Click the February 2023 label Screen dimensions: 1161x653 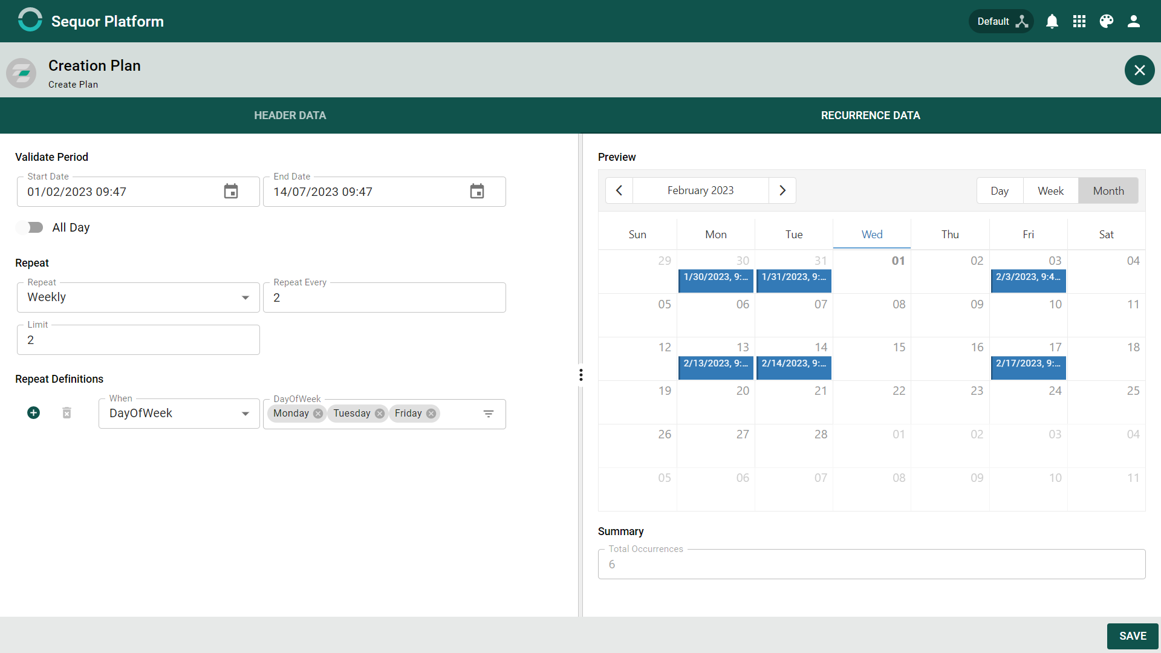tap(700, 190)
